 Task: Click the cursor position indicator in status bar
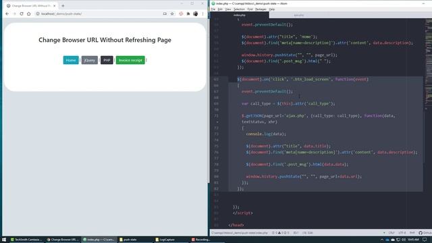point(296,233)
